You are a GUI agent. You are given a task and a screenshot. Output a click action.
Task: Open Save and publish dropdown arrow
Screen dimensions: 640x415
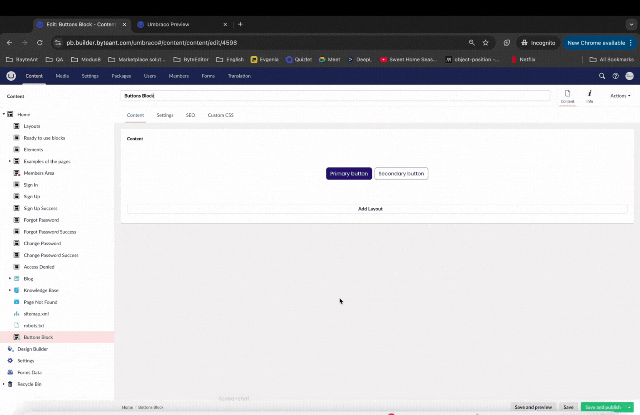tap(629, 407)
